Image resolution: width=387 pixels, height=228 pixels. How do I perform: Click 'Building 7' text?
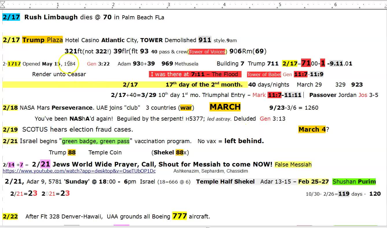231,63
